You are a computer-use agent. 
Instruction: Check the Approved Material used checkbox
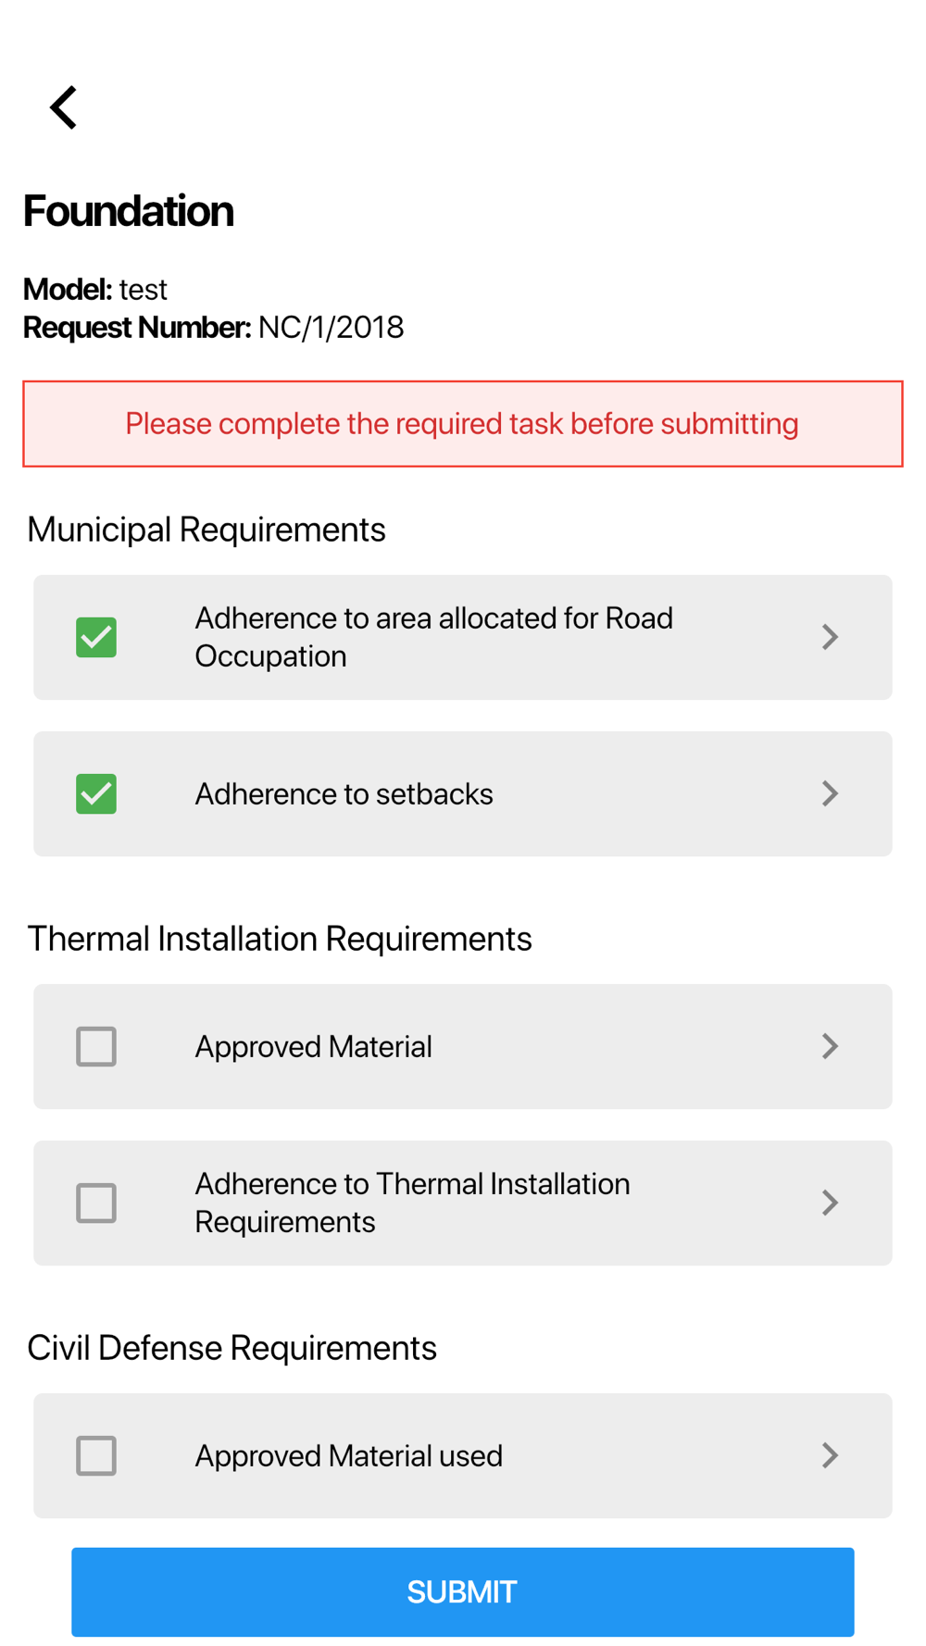click(96, 1455)
